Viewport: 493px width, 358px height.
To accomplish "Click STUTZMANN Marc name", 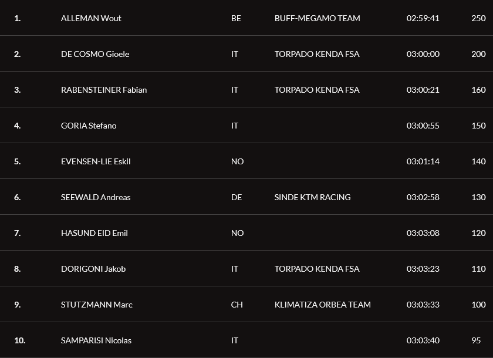I will coord(96,305).
